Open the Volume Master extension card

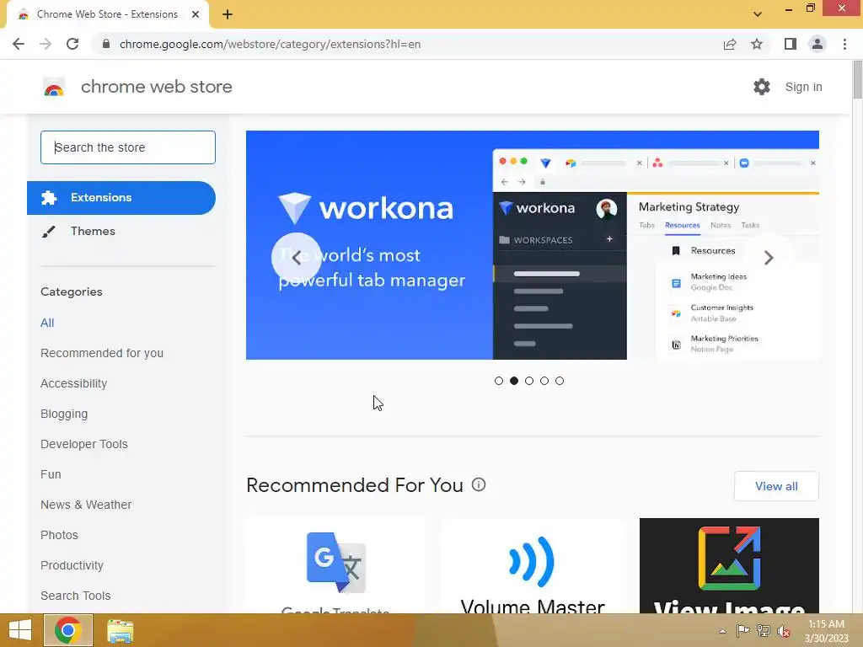(533, 565)
